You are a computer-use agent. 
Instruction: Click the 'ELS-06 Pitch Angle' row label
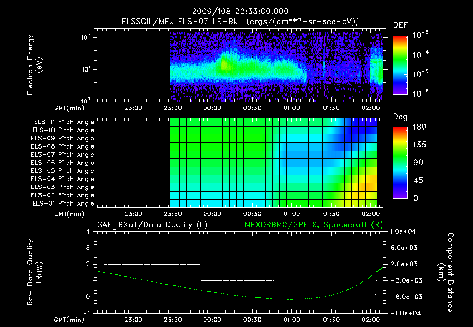click(x=62, y=163)
